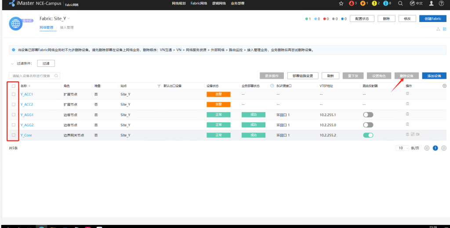The image size is (450, 228).
Task: Switch to topology view icon
Action: coord(438,29)
